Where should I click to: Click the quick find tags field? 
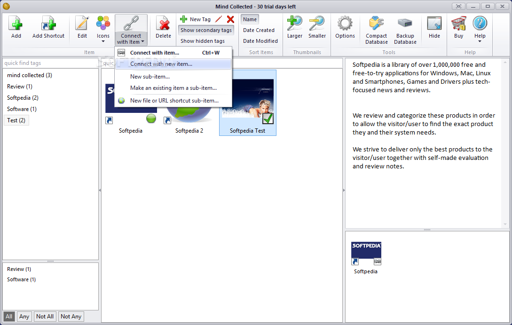[x=50, y=63]
